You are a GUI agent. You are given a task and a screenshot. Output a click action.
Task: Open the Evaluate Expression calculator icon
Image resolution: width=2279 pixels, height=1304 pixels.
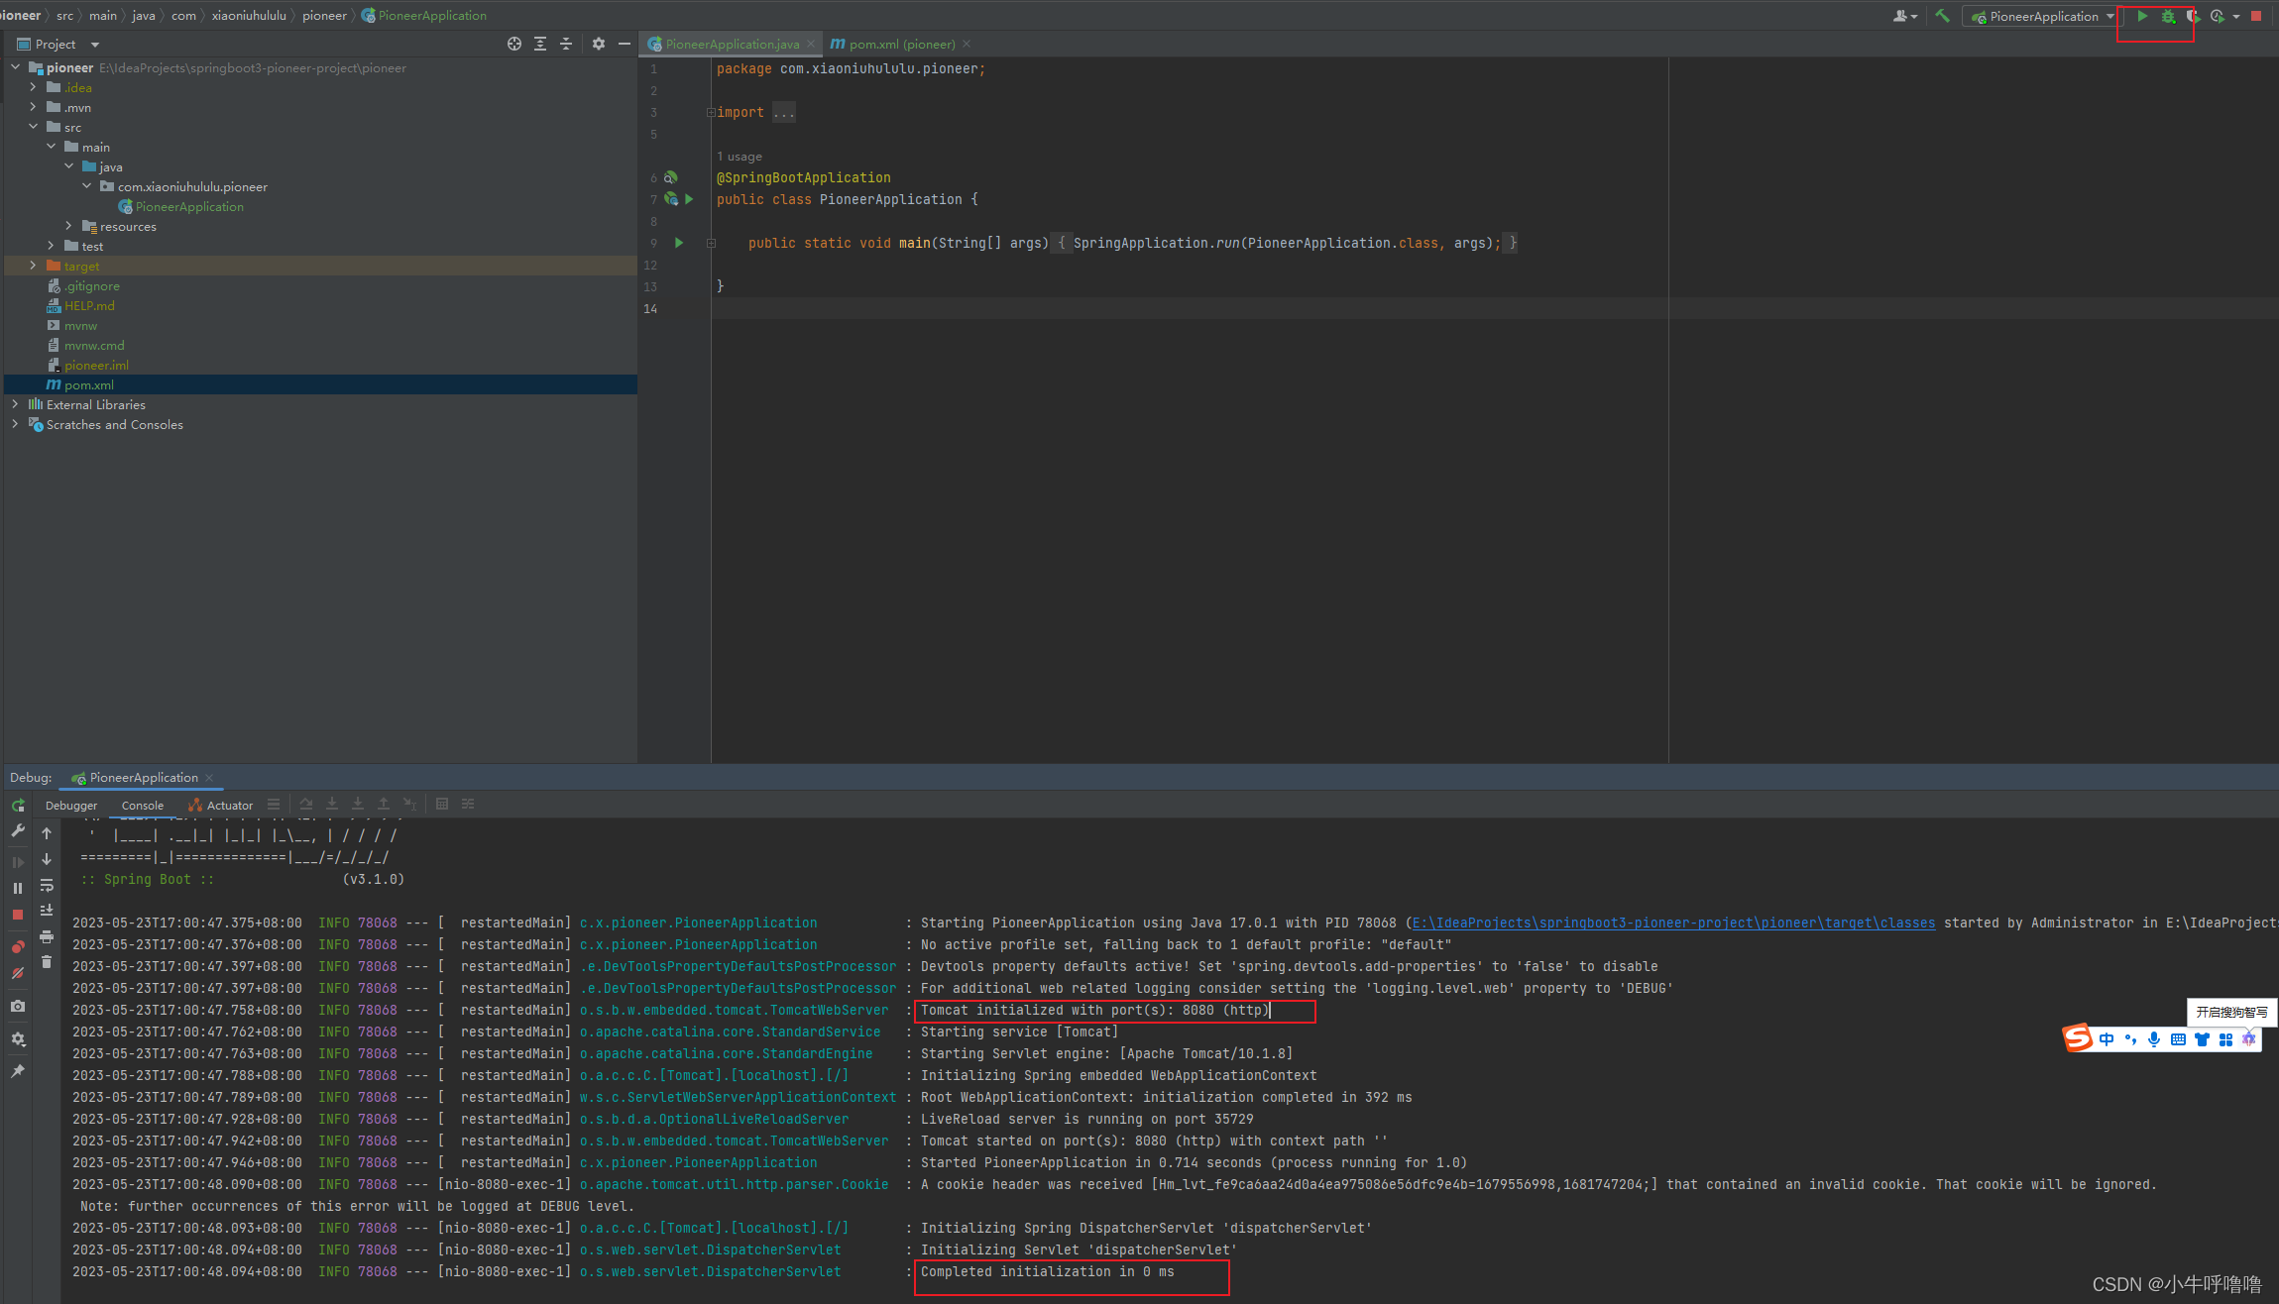coord(442,804)
